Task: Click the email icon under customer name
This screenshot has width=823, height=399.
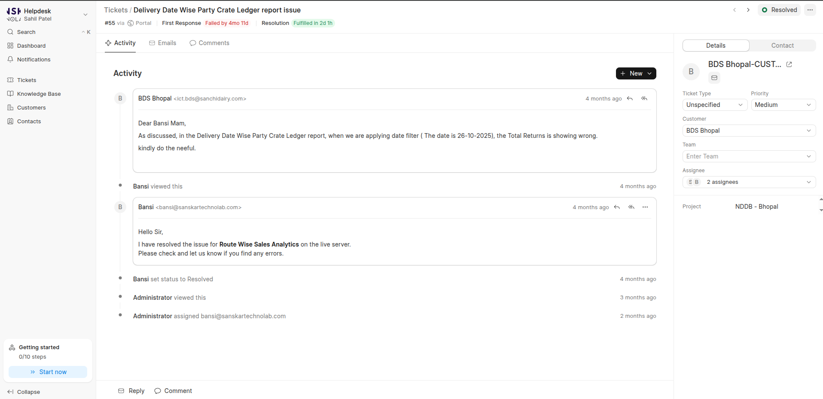Action: tap(714, 78)
